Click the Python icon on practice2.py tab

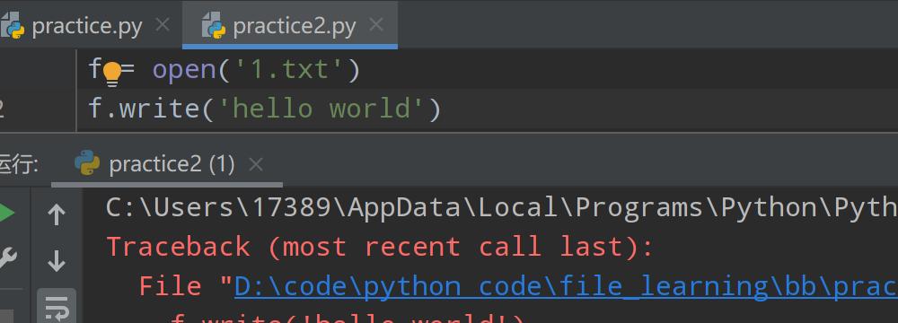pyautogui.click(x=214, y=25)
